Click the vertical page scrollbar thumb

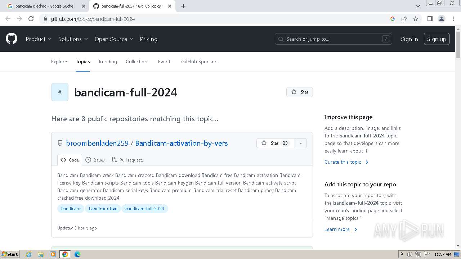458,45
